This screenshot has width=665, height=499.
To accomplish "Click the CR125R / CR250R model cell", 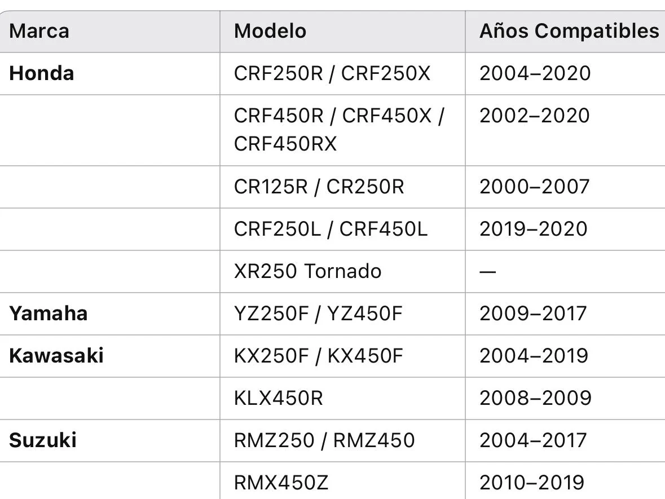I will (x=343, y=187).
